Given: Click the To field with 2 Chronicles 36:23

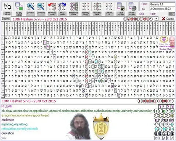Looking at the screenshot, I should (163, 9).
